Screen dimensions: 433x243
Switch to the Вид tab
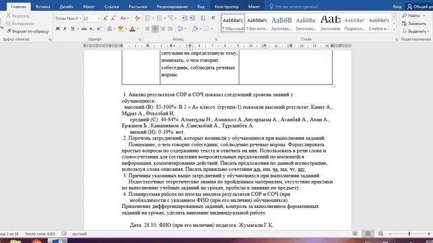(x=201, y=7)
